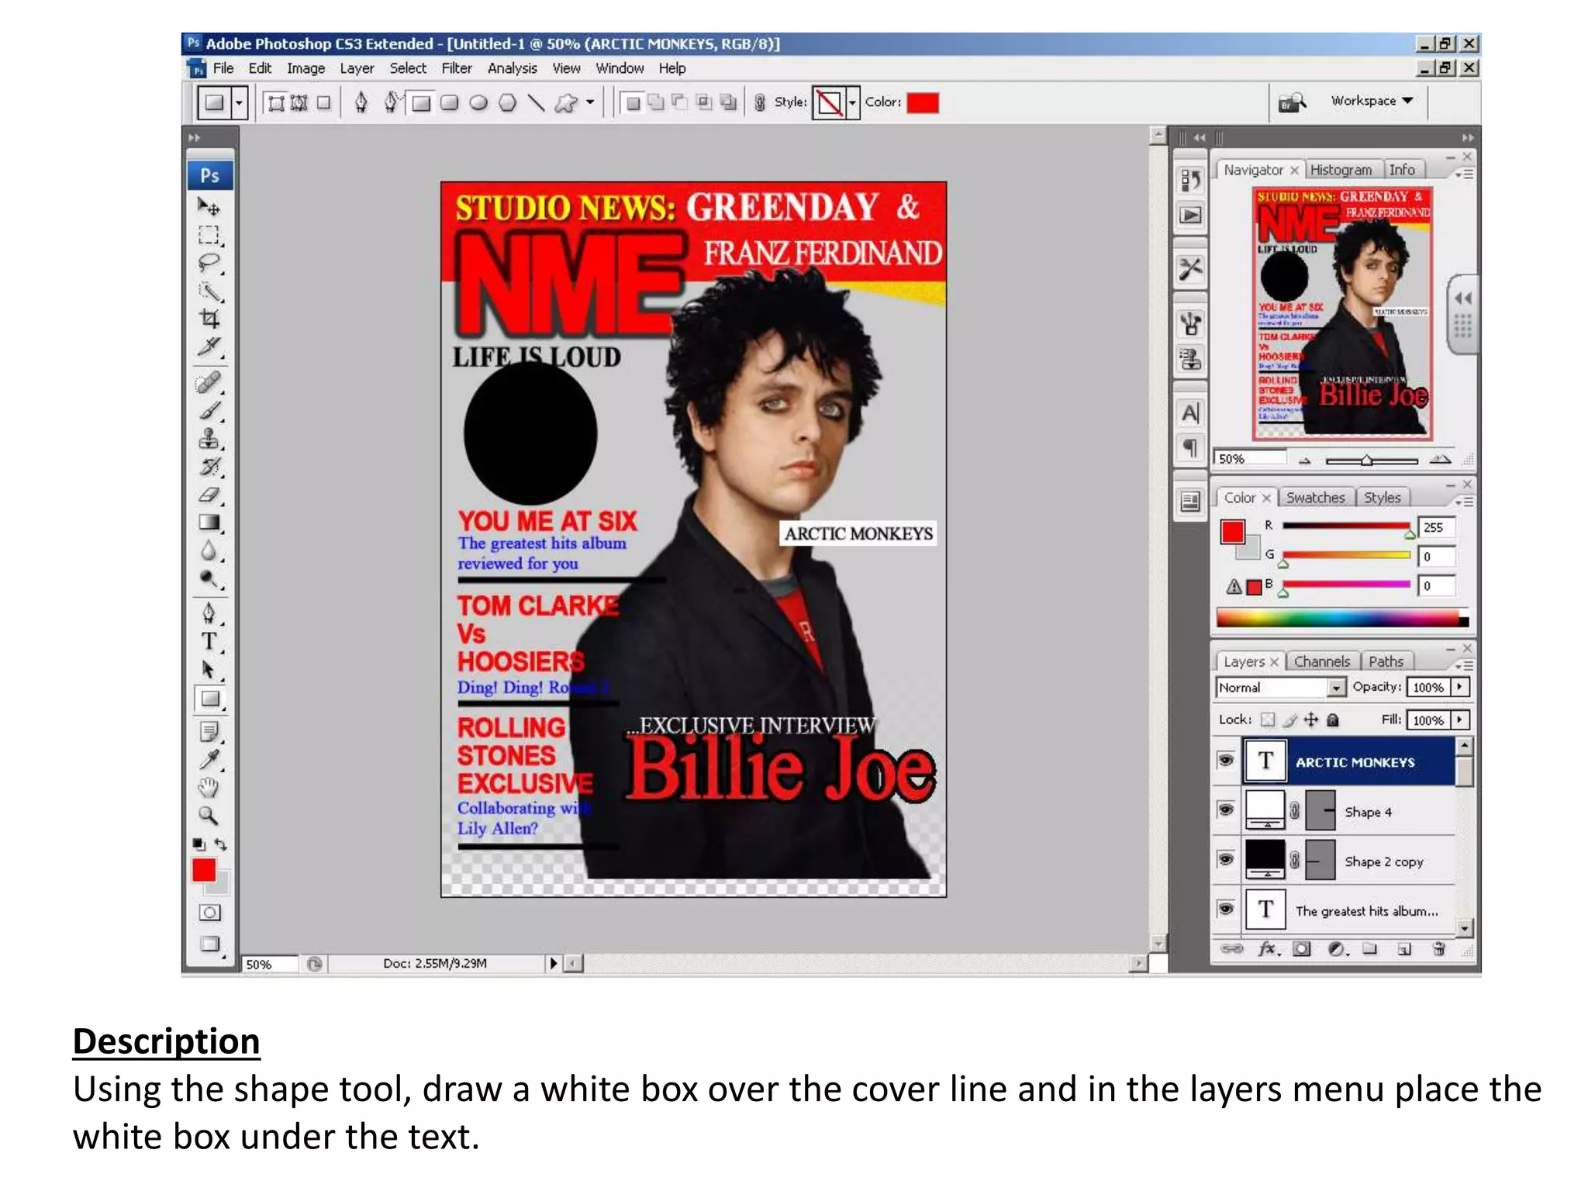Image resolution: width=1588 pixels, height=1191 pixels.
Task: Toggle Shape 4 mask link icon
Action: coord(1295,811)
